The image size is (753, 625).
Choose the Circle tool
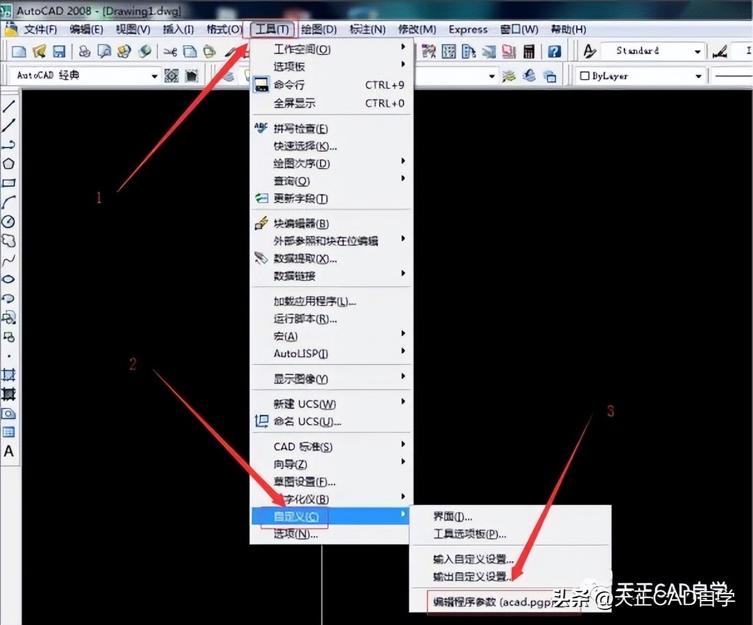[8, 222]
